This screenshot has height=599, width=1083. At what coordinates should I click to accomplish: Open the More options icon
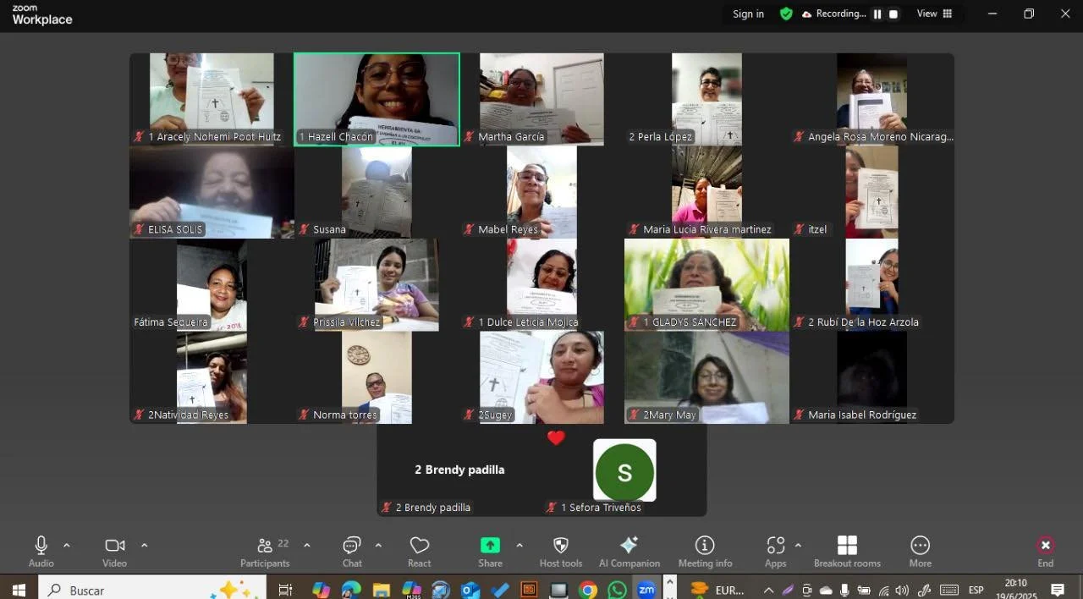tap(921, 546)
